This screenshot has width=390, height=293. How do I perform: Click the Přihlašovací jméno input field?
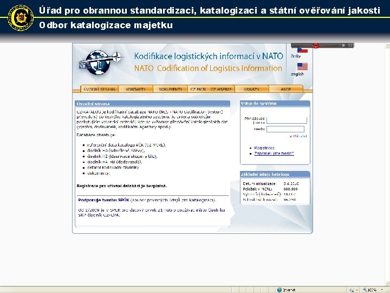tap(287, 120)
